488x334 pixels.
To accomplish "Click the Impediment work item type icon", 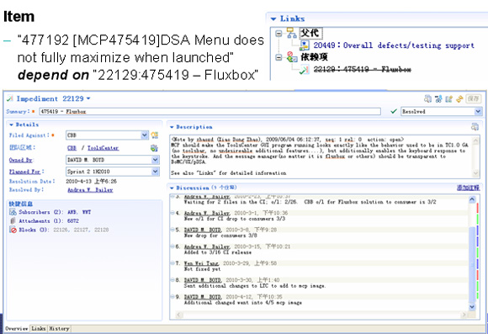I will 10,98.
